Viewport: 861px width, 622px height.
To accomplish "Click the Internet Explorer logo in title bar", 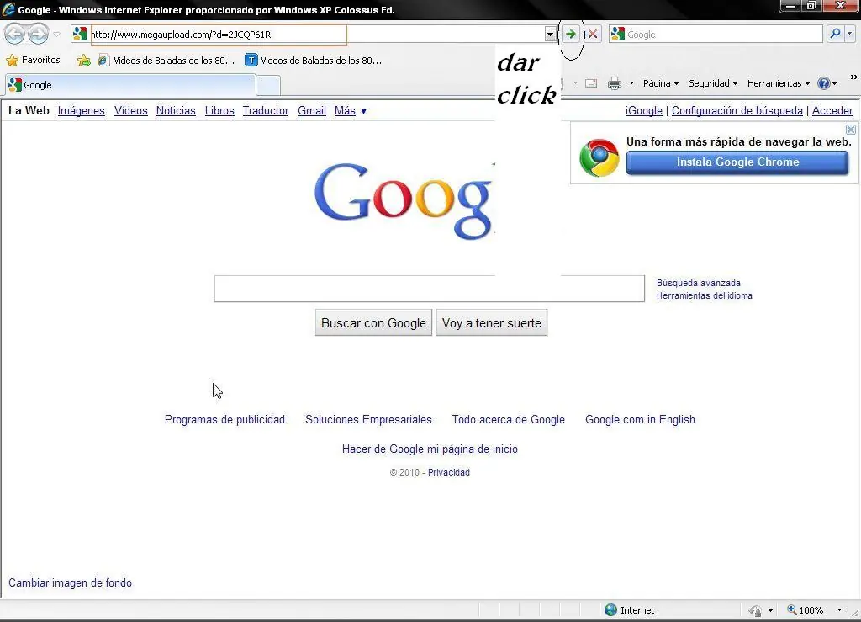I will [x=8, y=9].
